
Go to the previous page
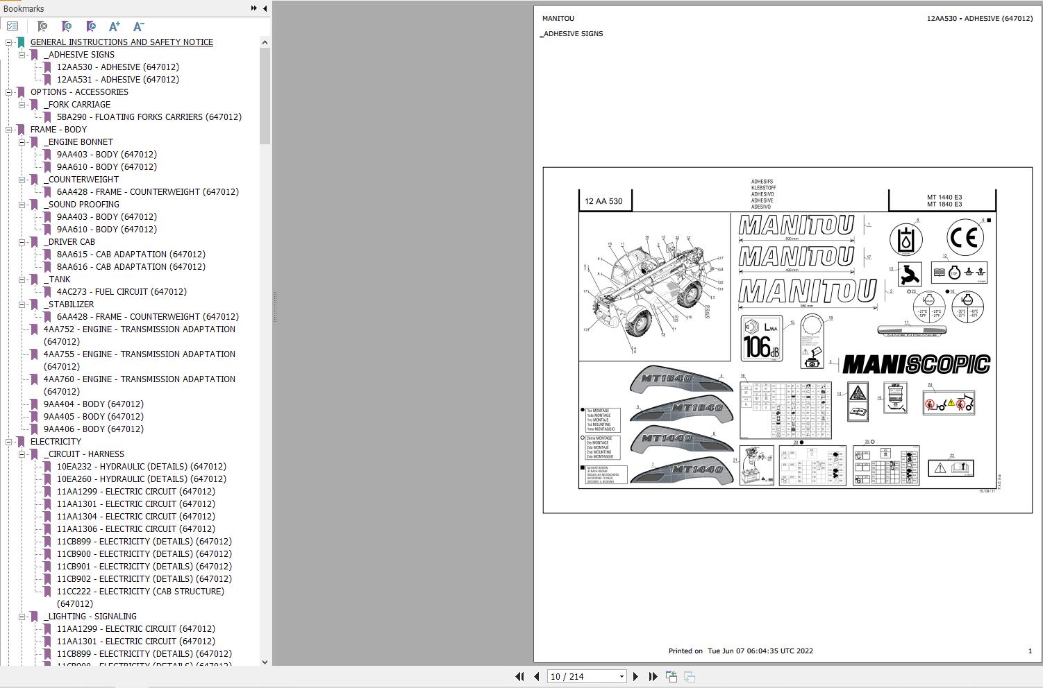click(x=537, y=676)
